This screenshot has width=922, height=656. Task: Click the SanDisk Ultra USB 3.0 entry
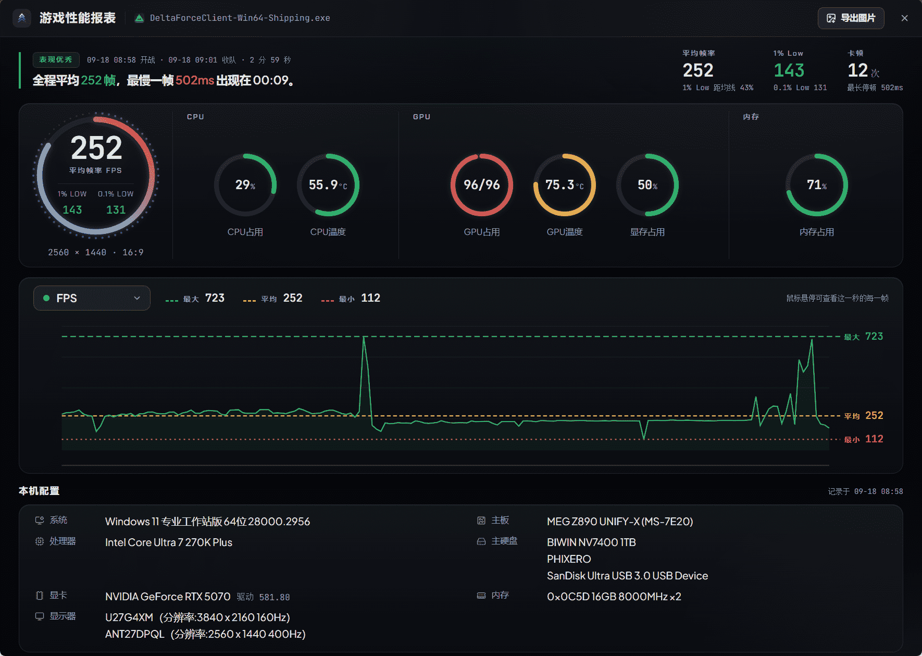tap(627, 576)
